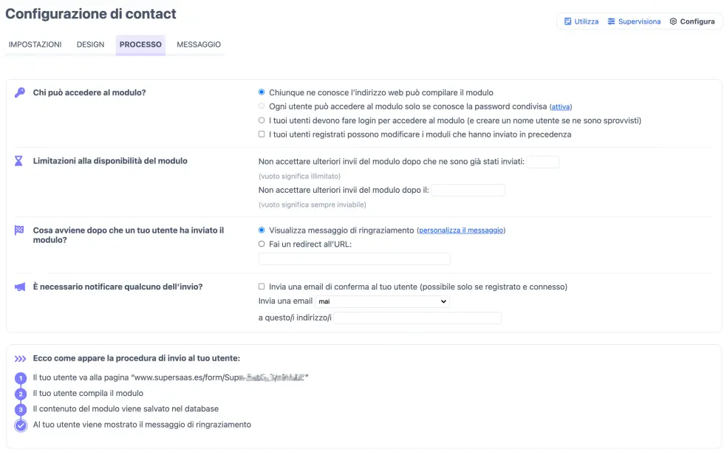
Task: Click the megaphone icon for notifications
Action: click(19, 287)
